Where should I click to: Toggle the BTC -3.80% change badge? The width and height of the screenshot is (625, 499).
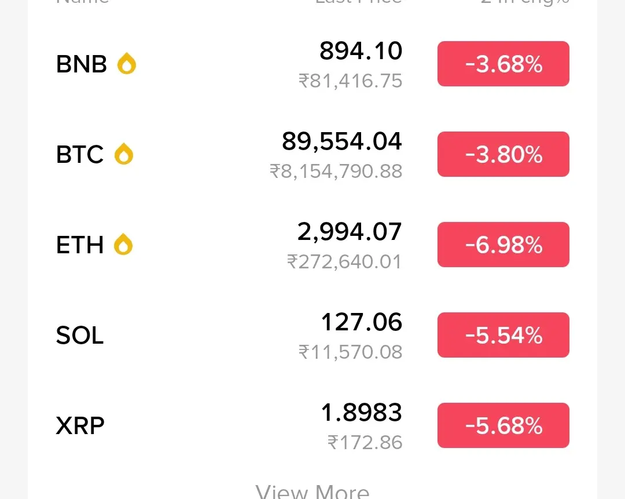[503, 154]
